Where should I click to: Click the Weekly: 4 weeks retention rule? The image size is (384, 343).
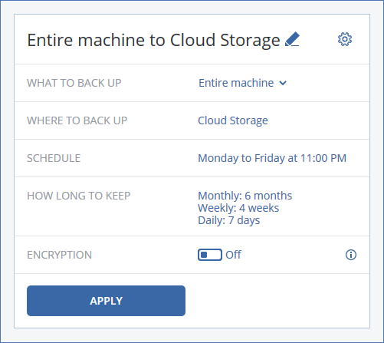pos(238,208)
